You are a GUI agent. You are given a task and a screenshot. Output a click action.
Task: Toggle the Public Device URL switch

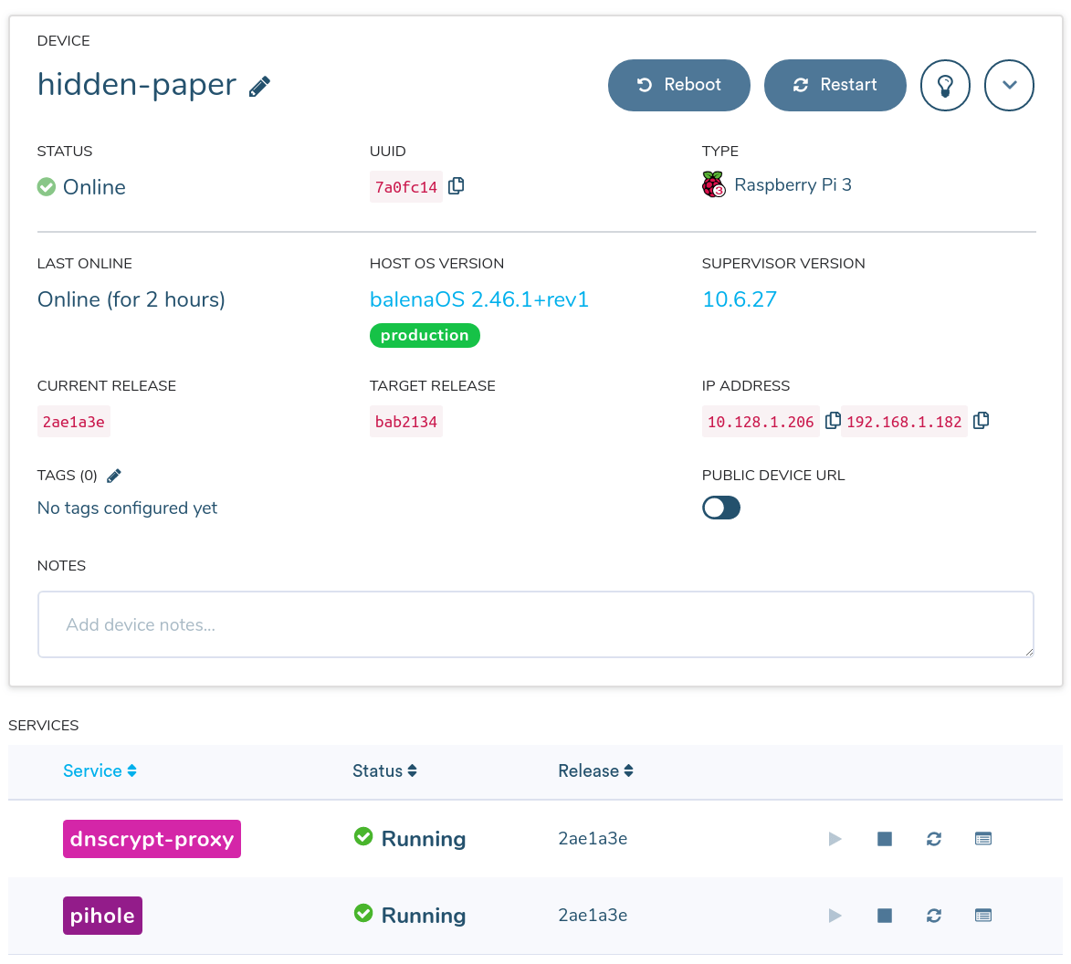click(x=720, y=508)
